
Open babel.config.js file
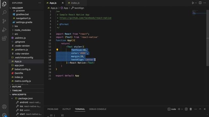tap(26, 69)
